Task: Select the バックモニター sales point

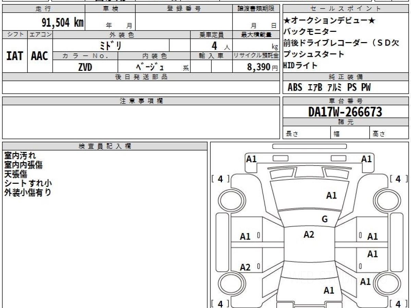Action: click(310, 32)
